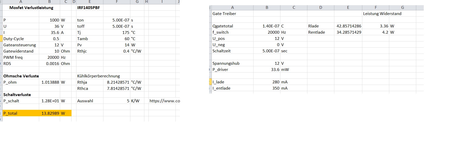Select the Schaltzeit value 5.00E-07

click(267, 51)
